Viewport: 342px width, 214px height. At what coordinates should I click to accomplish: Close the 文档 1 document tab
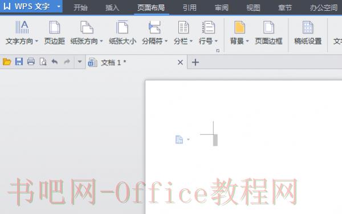point(180,63)
